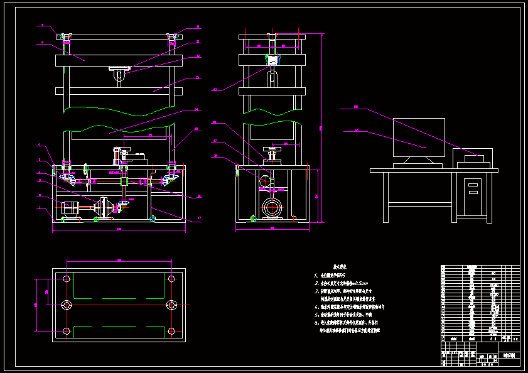Select the computer tower under the desk
528x373 pixels.
tap(473, 196)
